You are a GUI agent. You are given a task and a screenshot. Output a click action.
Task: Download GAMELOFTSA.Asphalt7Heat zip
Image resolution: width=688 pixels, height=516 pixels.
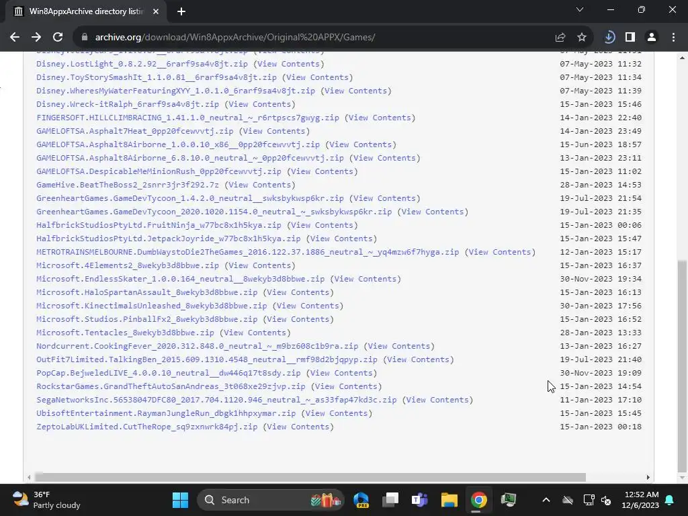tap(134, 131)
